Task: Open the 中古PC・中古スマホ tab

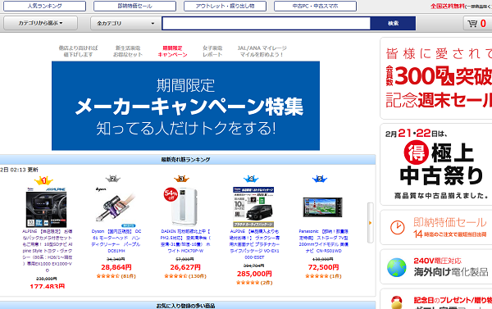Action: [x=315, y=6]
